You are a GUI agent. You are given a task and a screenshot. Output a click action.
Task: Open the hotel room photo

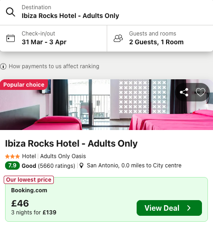106,105
